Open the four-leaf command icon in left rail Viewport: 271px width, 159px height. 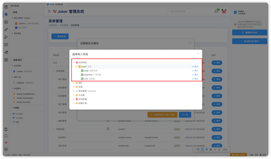[6, 60]
